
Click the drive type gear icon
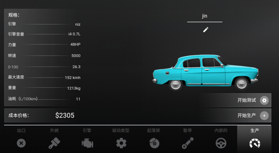[x=121, y=143]
